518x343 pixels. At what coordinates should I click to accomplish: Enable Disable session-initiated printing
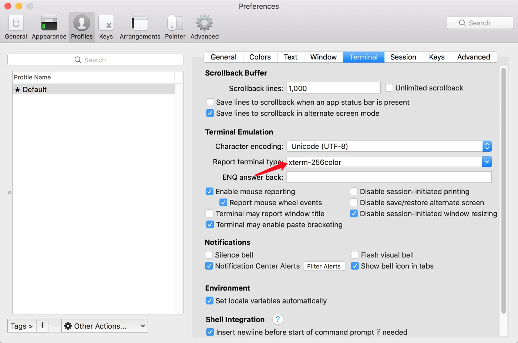pyautogui.click(x=354, y=191)
